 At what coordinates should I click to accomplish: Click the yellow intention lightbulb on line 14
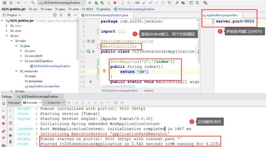[104, 71]
